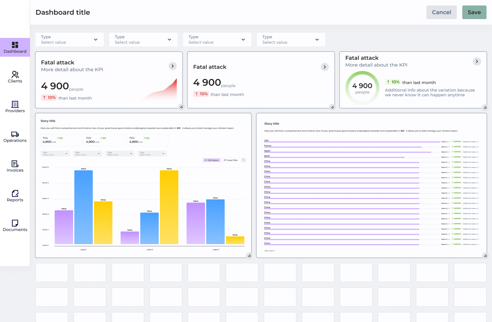This screenshot has width=492, height=322.
Task: Open fourth small Type dropdown inside chart card
Action: (x=152, y=154)
